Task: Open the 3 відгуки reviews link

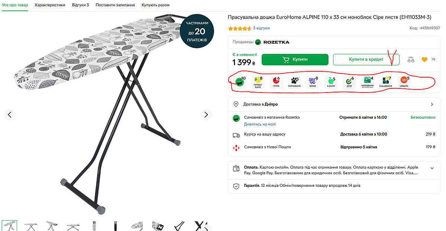Action: tap(261, 28)
